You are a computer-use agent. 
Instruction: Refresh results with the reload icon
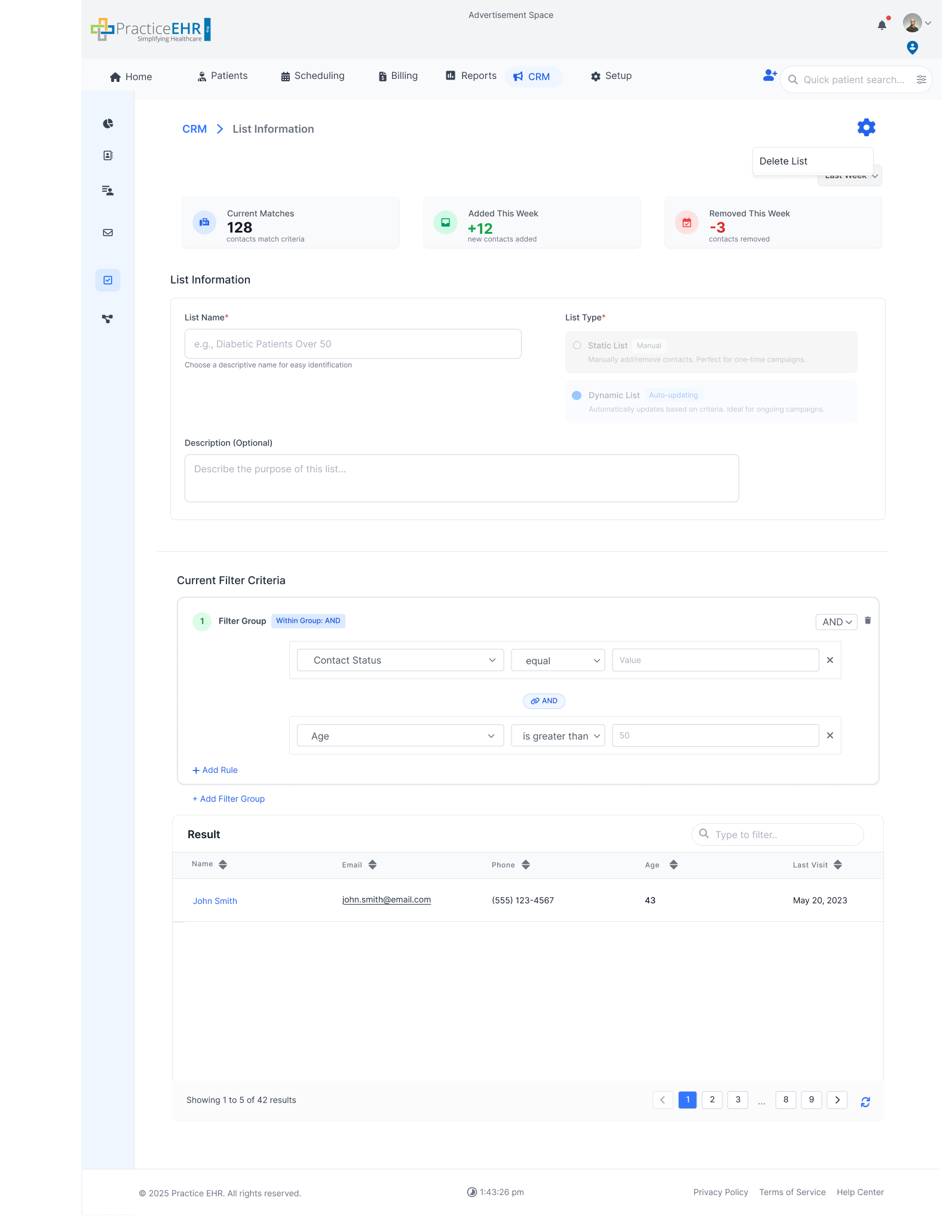point(865,1102)
